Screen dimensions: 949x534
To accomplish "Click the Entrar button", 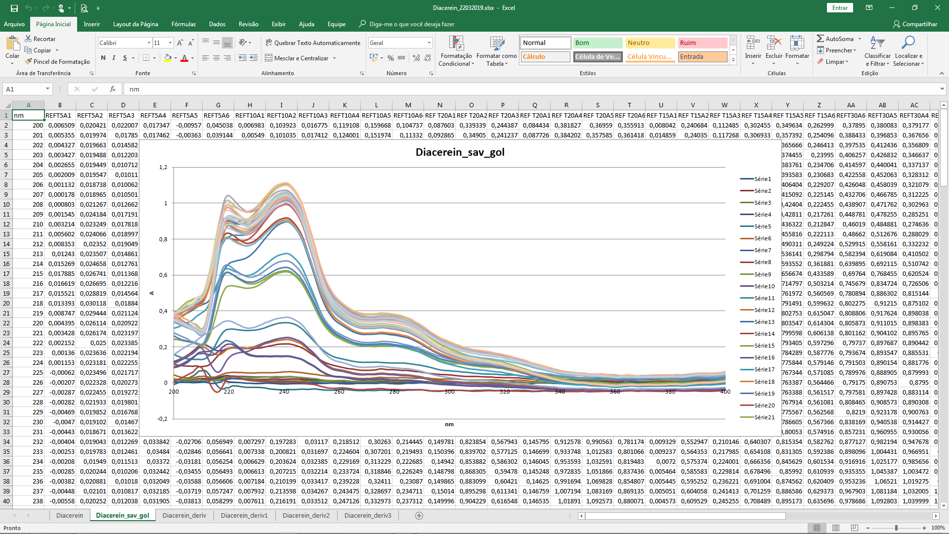I will pyautogui.click(x=840, y=8).
